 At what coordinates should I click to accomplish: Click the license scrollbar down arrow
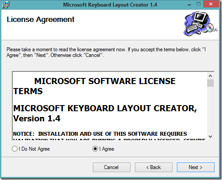(210, 137)
